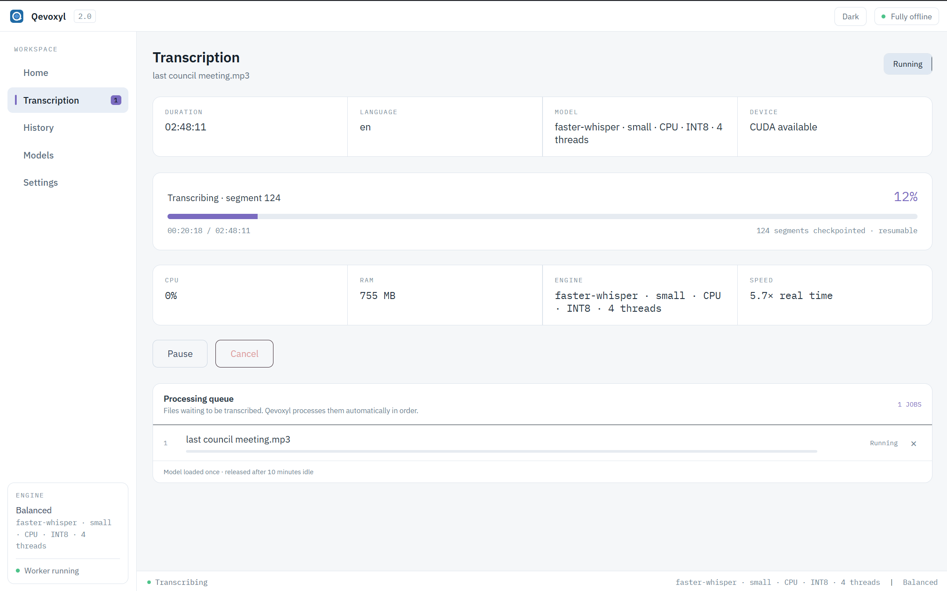Click the Model loaded once footer note
Viewport: 947px width, 591px height.
pyautogui.click(x=238, y=472)
